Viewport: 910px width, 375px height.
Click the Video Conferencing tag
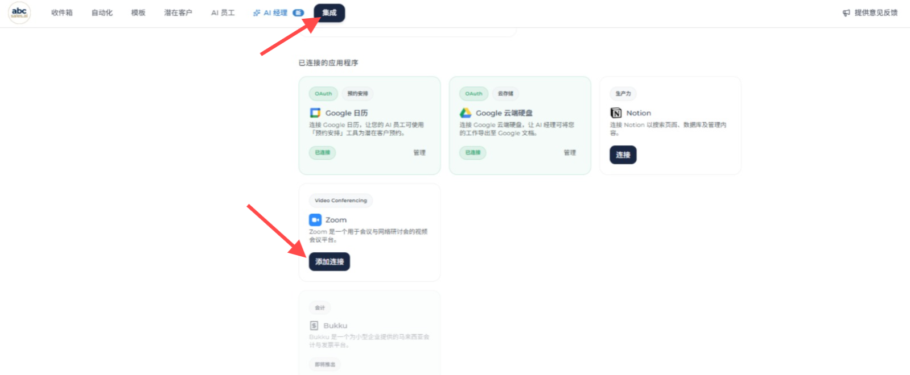click(x=341, y=201)
